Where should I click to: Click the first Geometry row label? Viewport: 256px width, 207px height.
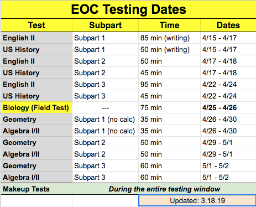point(36,119)
